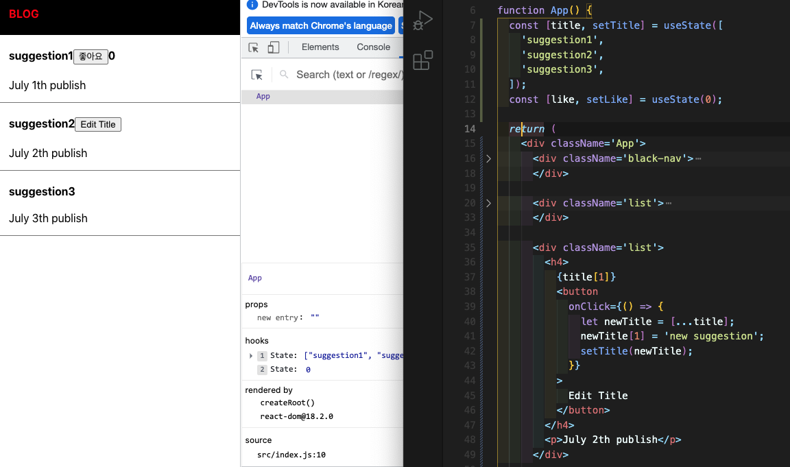Select App in the component tree
Image resolution: width=790 pixels, height=467 pixels.
(x=263, y=96)
